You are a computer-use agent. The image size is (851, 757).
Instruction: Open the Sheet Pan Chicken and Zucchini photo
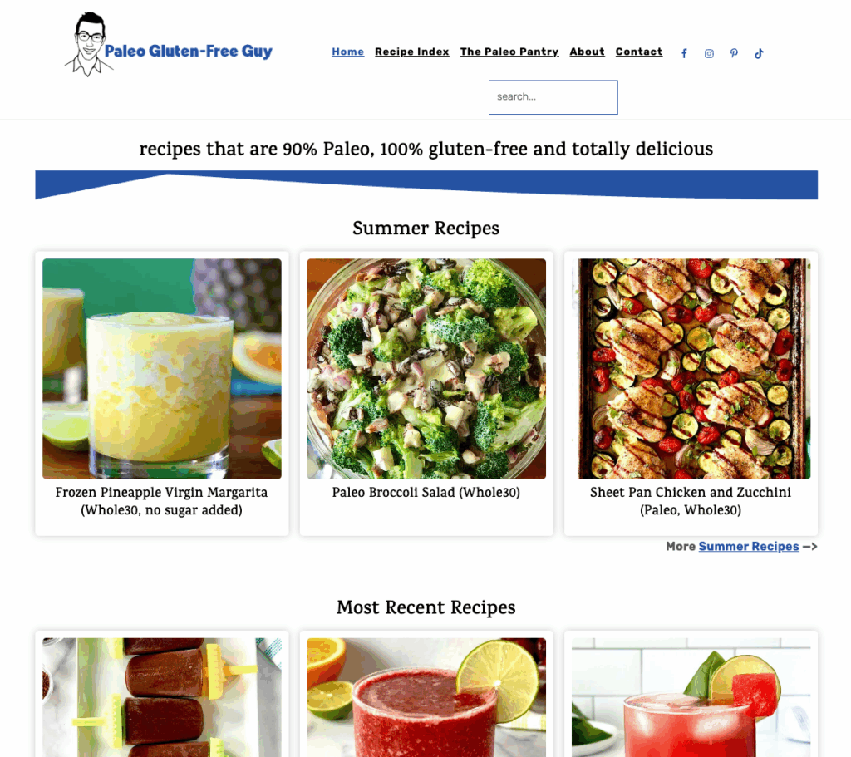691,368
